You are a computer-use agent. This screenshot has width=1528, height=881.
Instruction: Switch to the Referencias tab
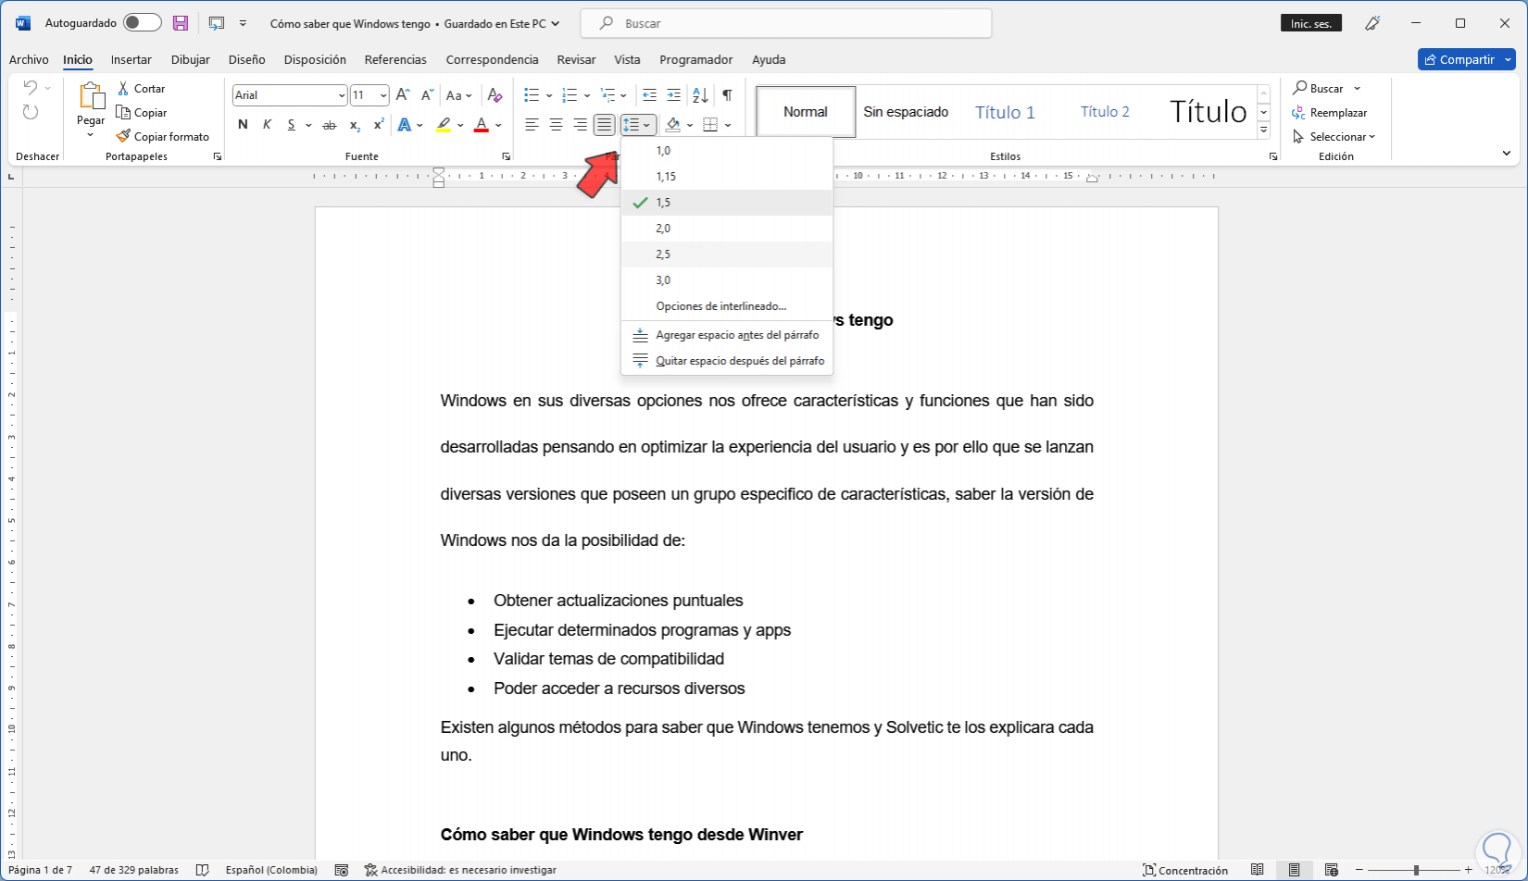click(x=395, y=59)
